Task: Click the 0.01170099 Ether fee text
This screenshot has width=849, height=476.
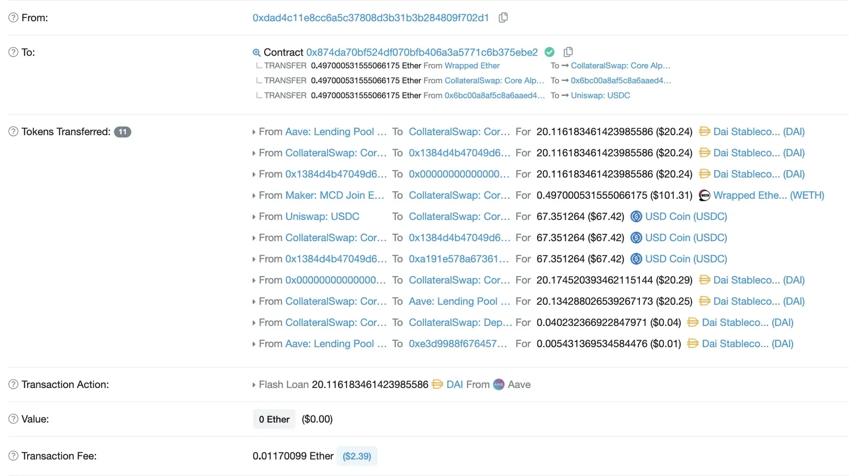Action: (x=293, y=456)
